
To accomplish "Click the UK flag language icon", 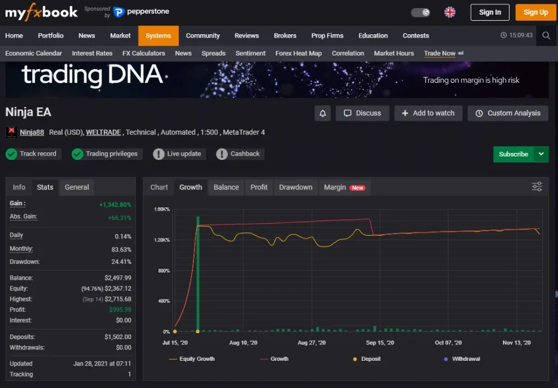I will (450, 12).
